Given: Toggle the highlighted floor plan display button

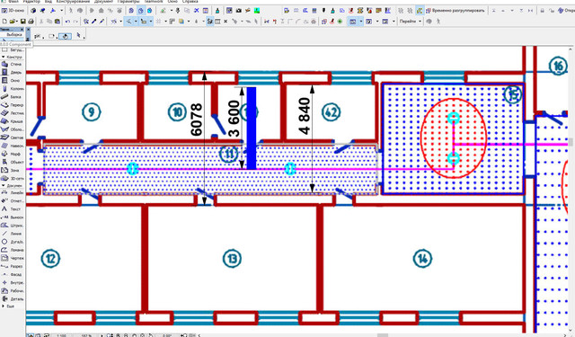Looking at the screenshot, I should 352,22.
